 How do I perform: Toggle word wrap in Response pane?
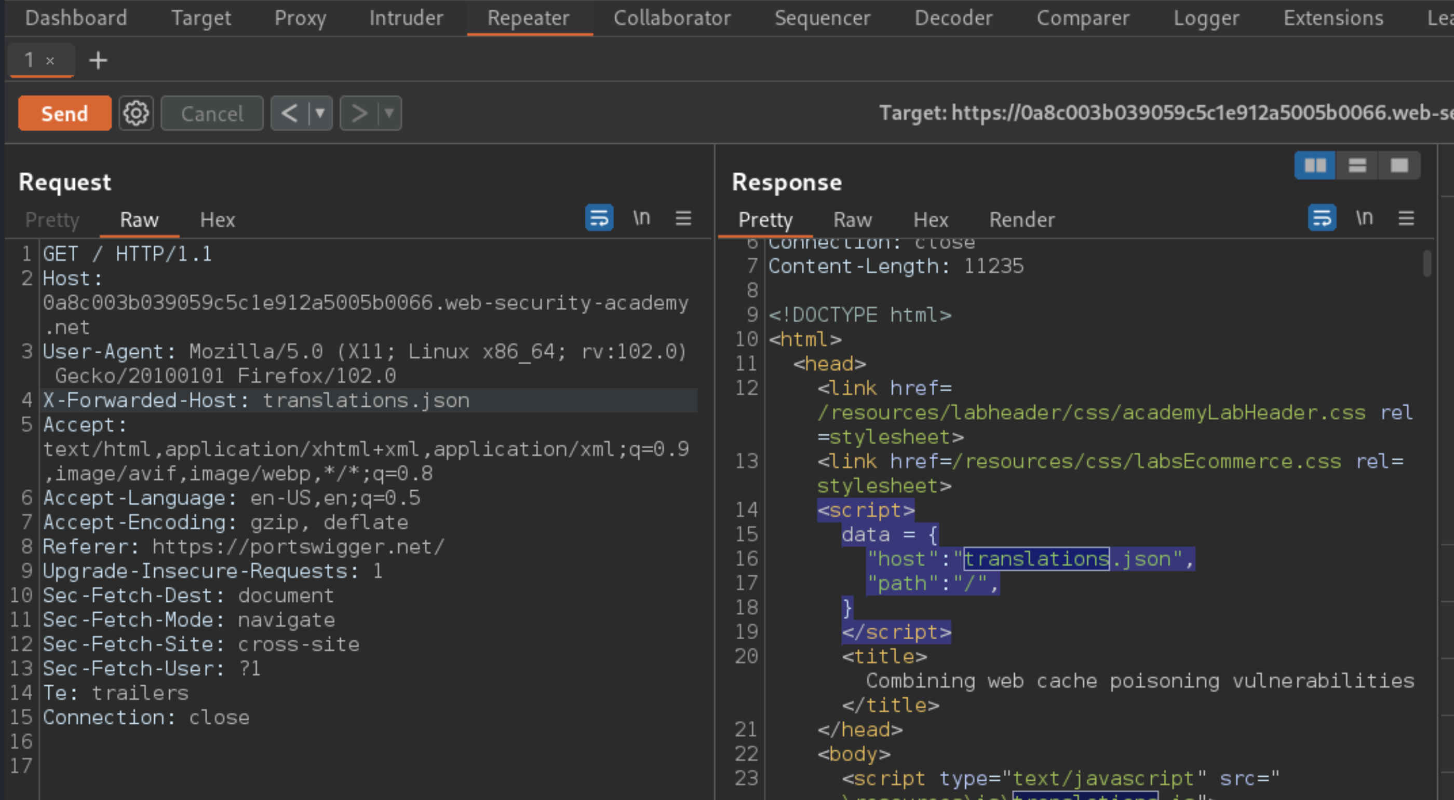tap(1322, 217)
